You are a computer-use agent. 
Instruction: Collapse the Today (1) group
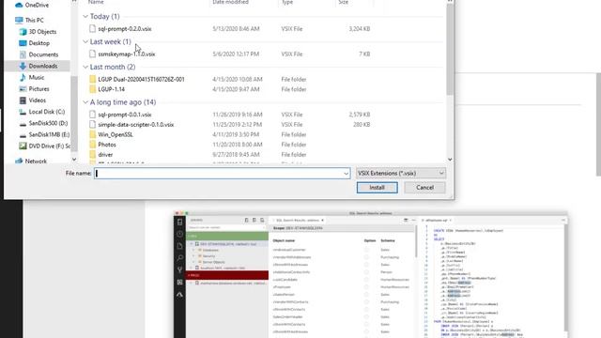click(85, 17)
